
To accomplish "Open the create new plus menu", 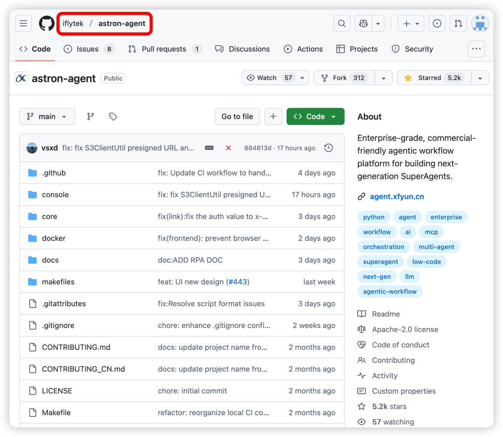I will [x=411, y=23].
